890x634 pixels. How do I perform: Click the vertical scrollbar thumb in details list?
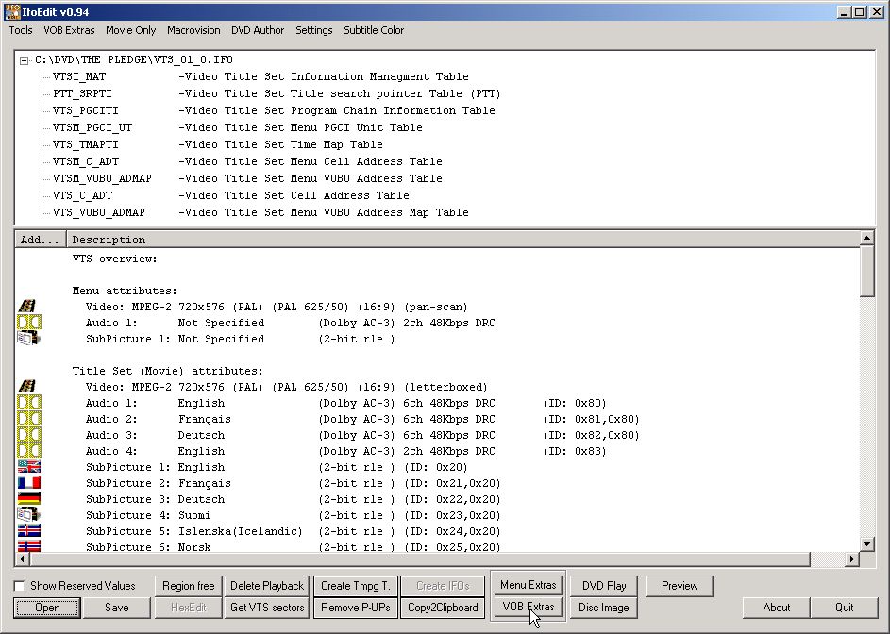pos(866,271)
